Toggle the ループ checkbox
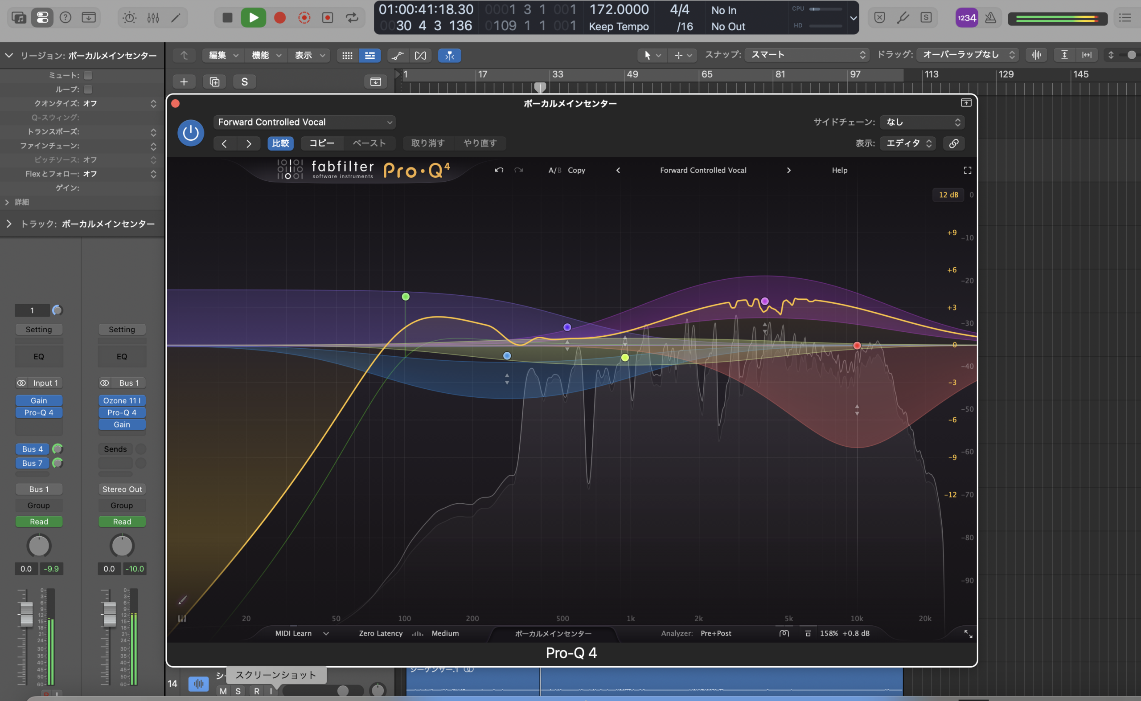1141x701 pixels. 88,89
